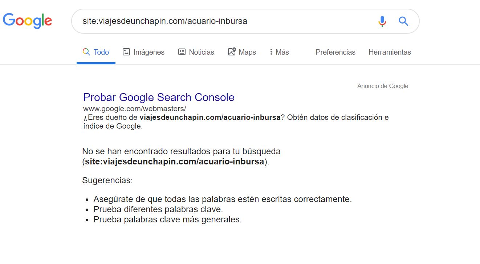Click suggestion 'Asegúrate de que todas las palabras'
The image size is (480, 264).
(x=223, y=199)
